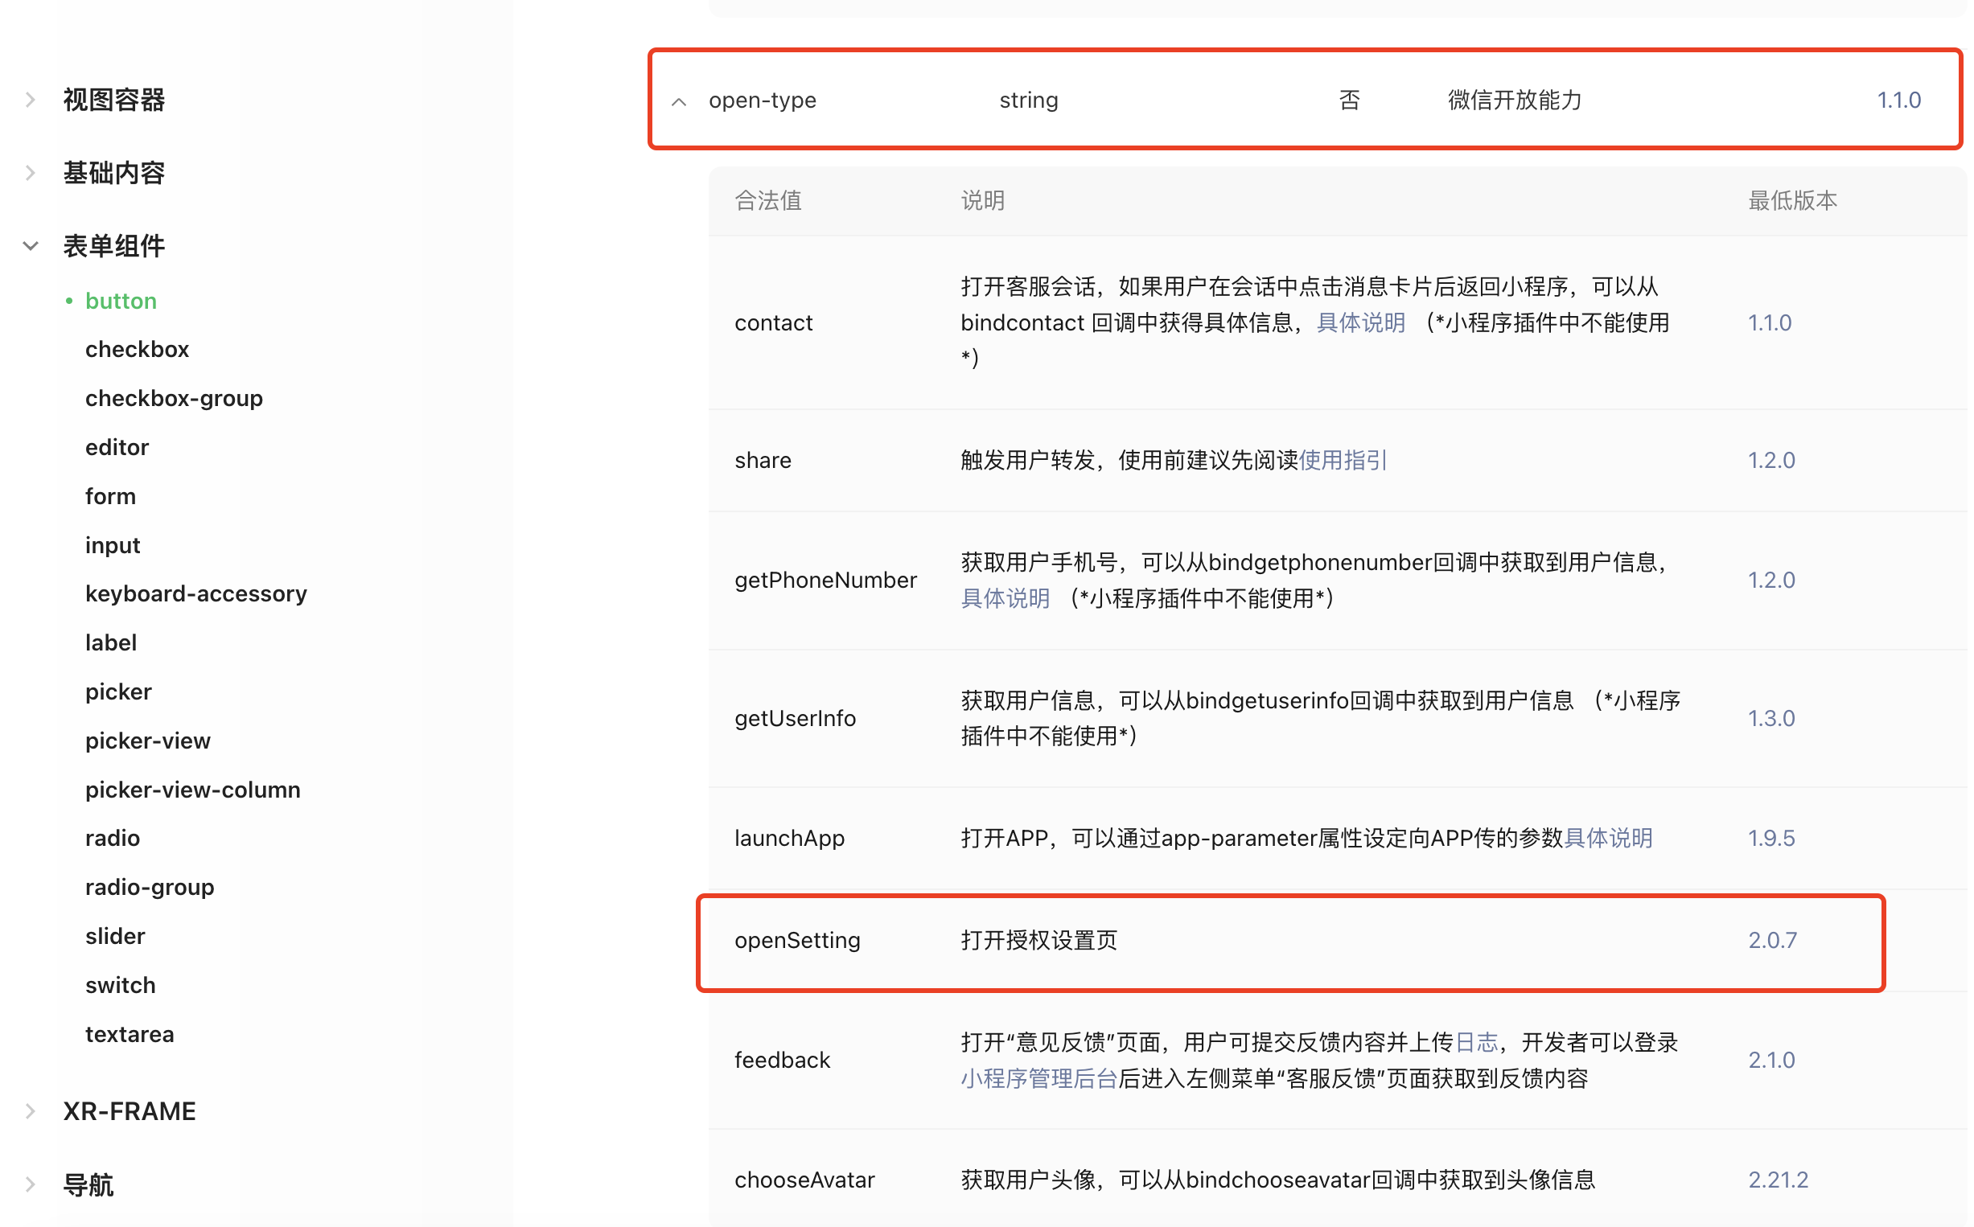Viewport: 1974px width, 1227px height.
Task: Open the radio-group component page
Action: click(x=150, y=887)
